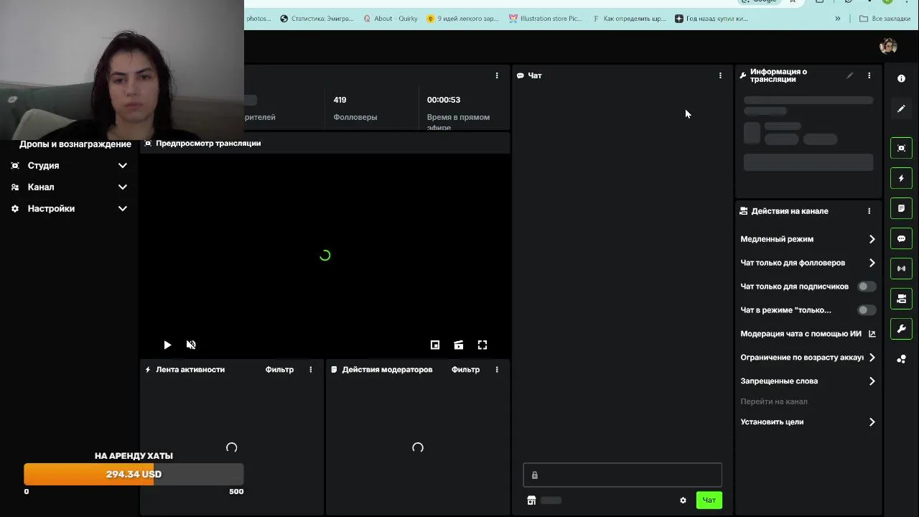Screen dimensions: 919x517
Task: Toggle moderator actions widget icon in right sidebar
Action: (901, 208)
